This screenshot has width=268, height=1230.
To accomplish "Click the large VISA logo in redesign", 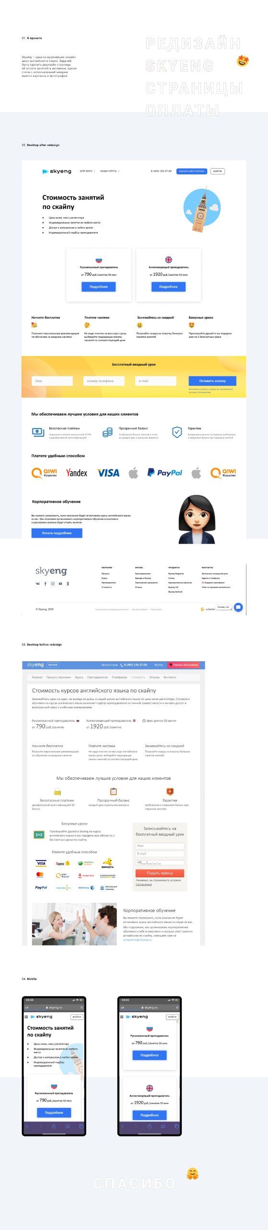I will tap(108, 473).
